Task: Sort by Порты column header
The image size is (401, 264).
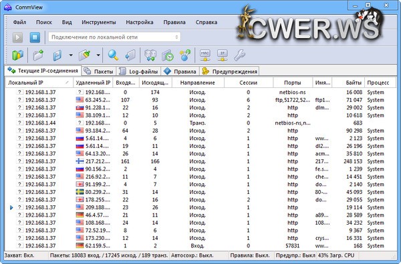Action: [293, 83]
